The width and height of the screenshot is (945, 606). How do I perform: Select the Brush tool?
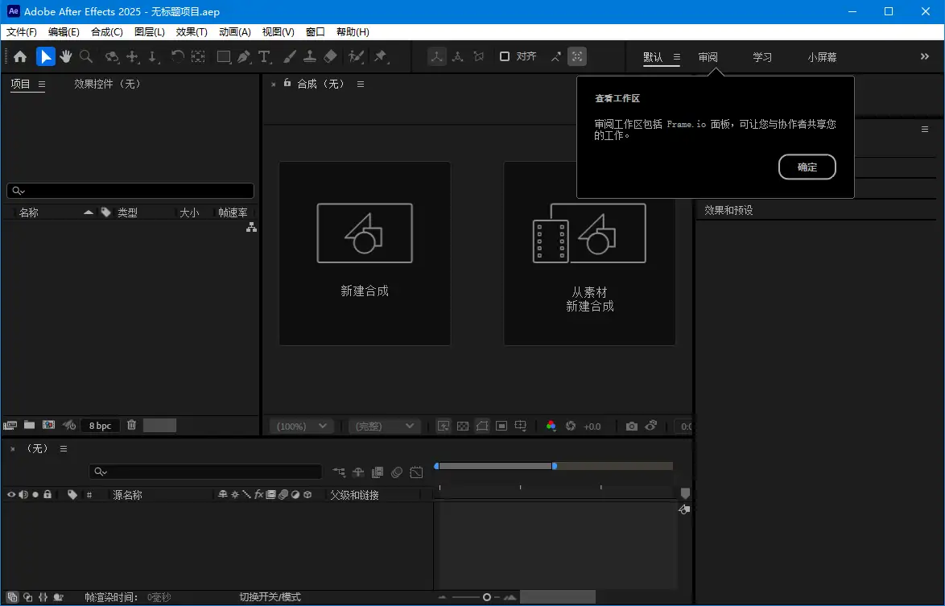click(290, 56)
